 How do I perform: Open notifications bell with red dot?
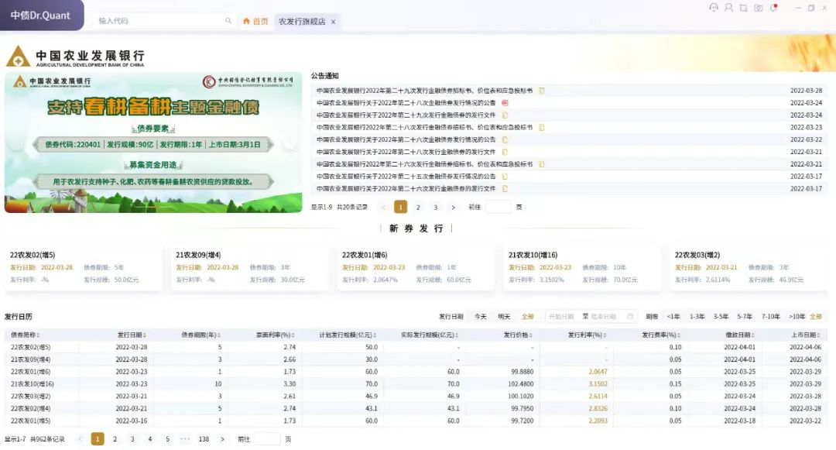[x=773, y=8]
